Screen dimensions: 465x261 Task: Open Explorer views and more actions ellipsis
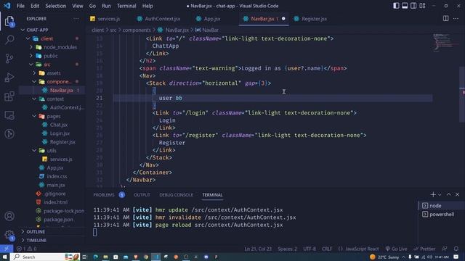click(x=76, y=19)
